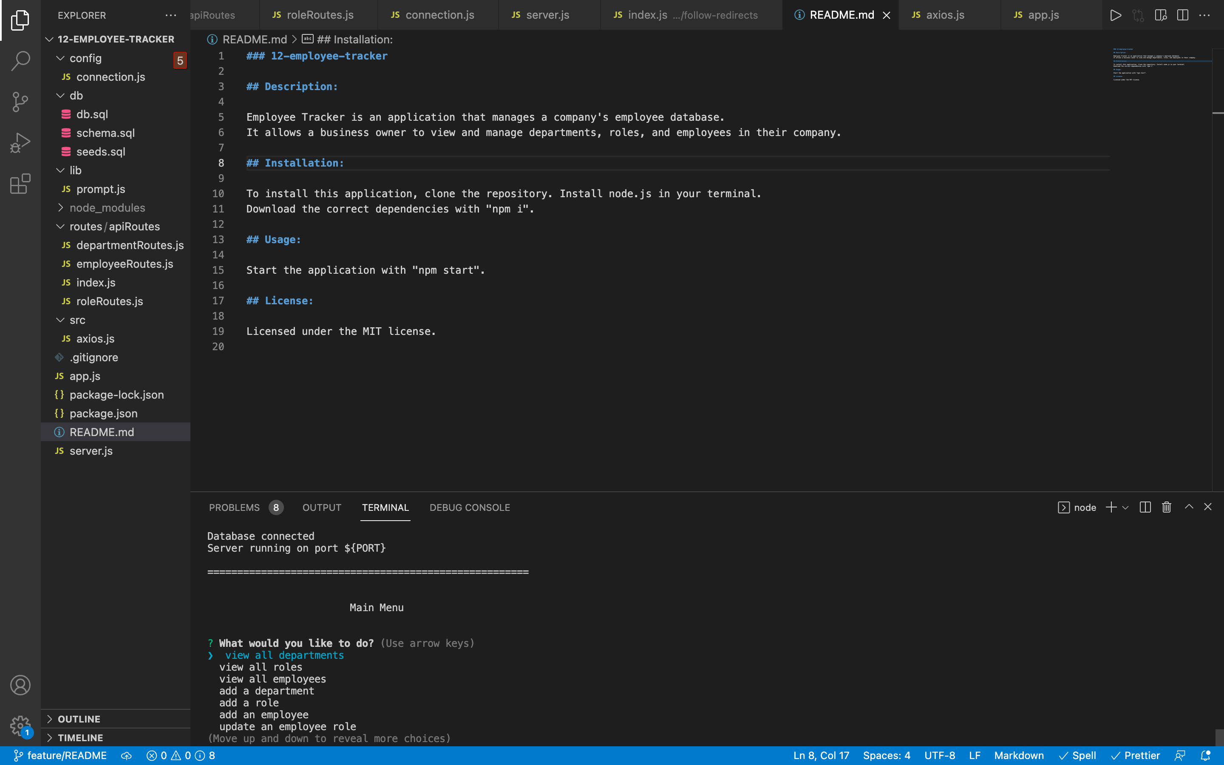Expand the TIMELINE section

[115, 738]
